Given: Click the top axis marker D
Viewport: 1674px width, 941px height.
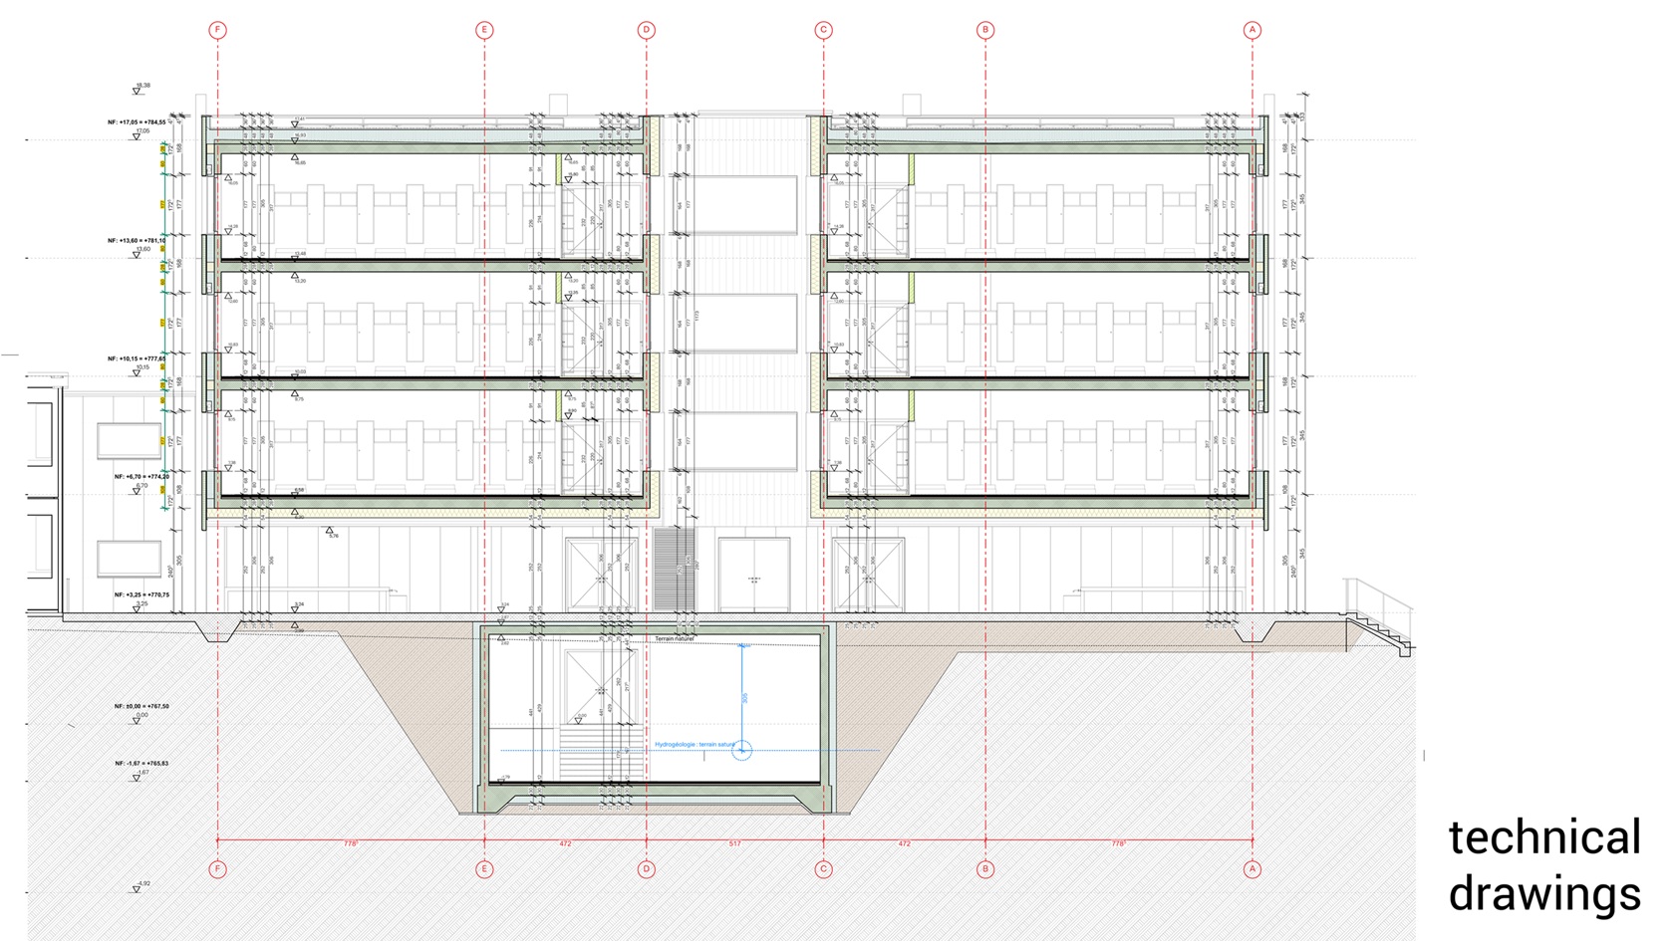Looking at the screenshot, I should [646, 30].
